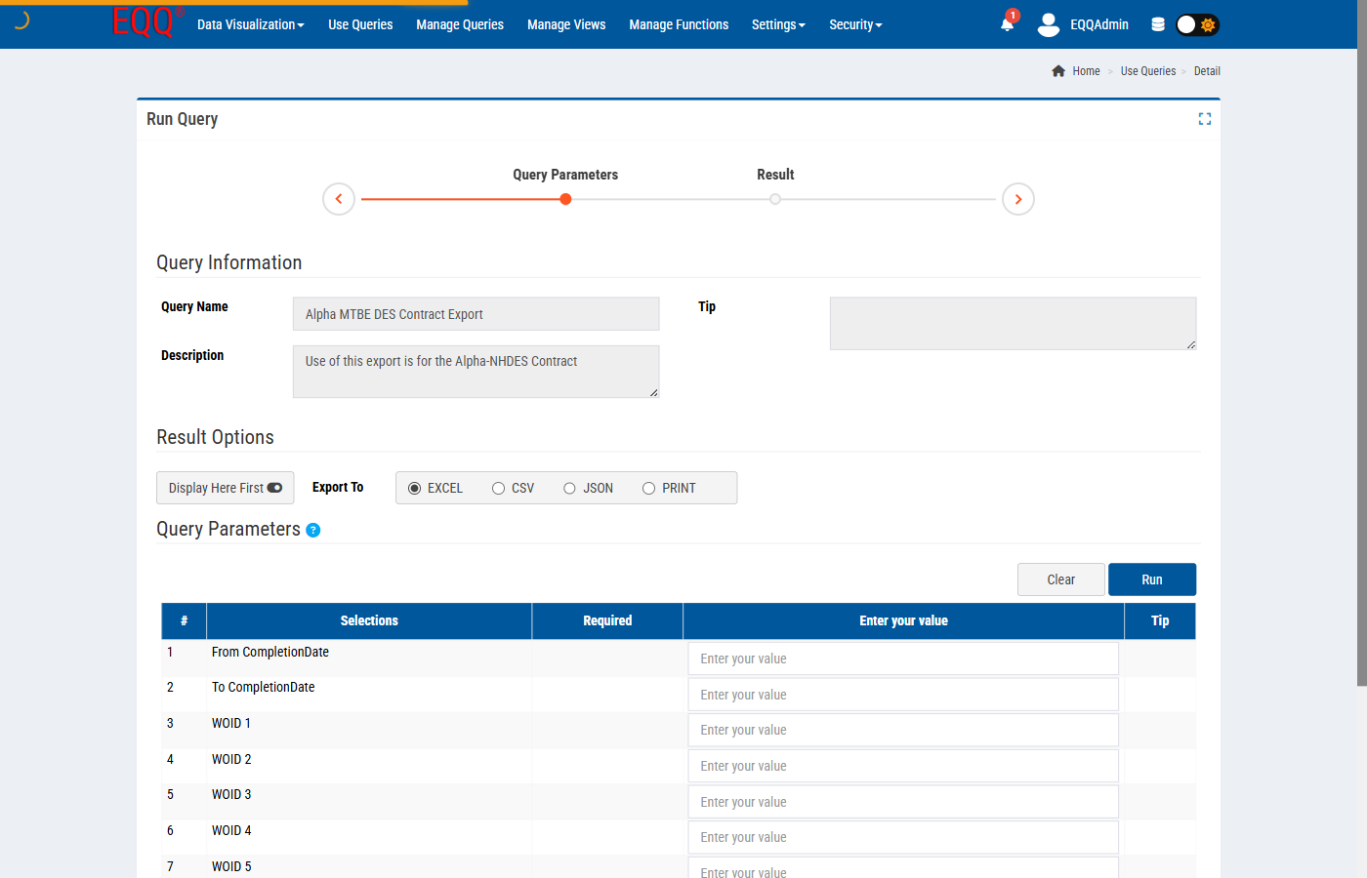Open notifications via the bell icon
The height and width of the screenshot is (878, 1367).
(x=1007, y=24)
